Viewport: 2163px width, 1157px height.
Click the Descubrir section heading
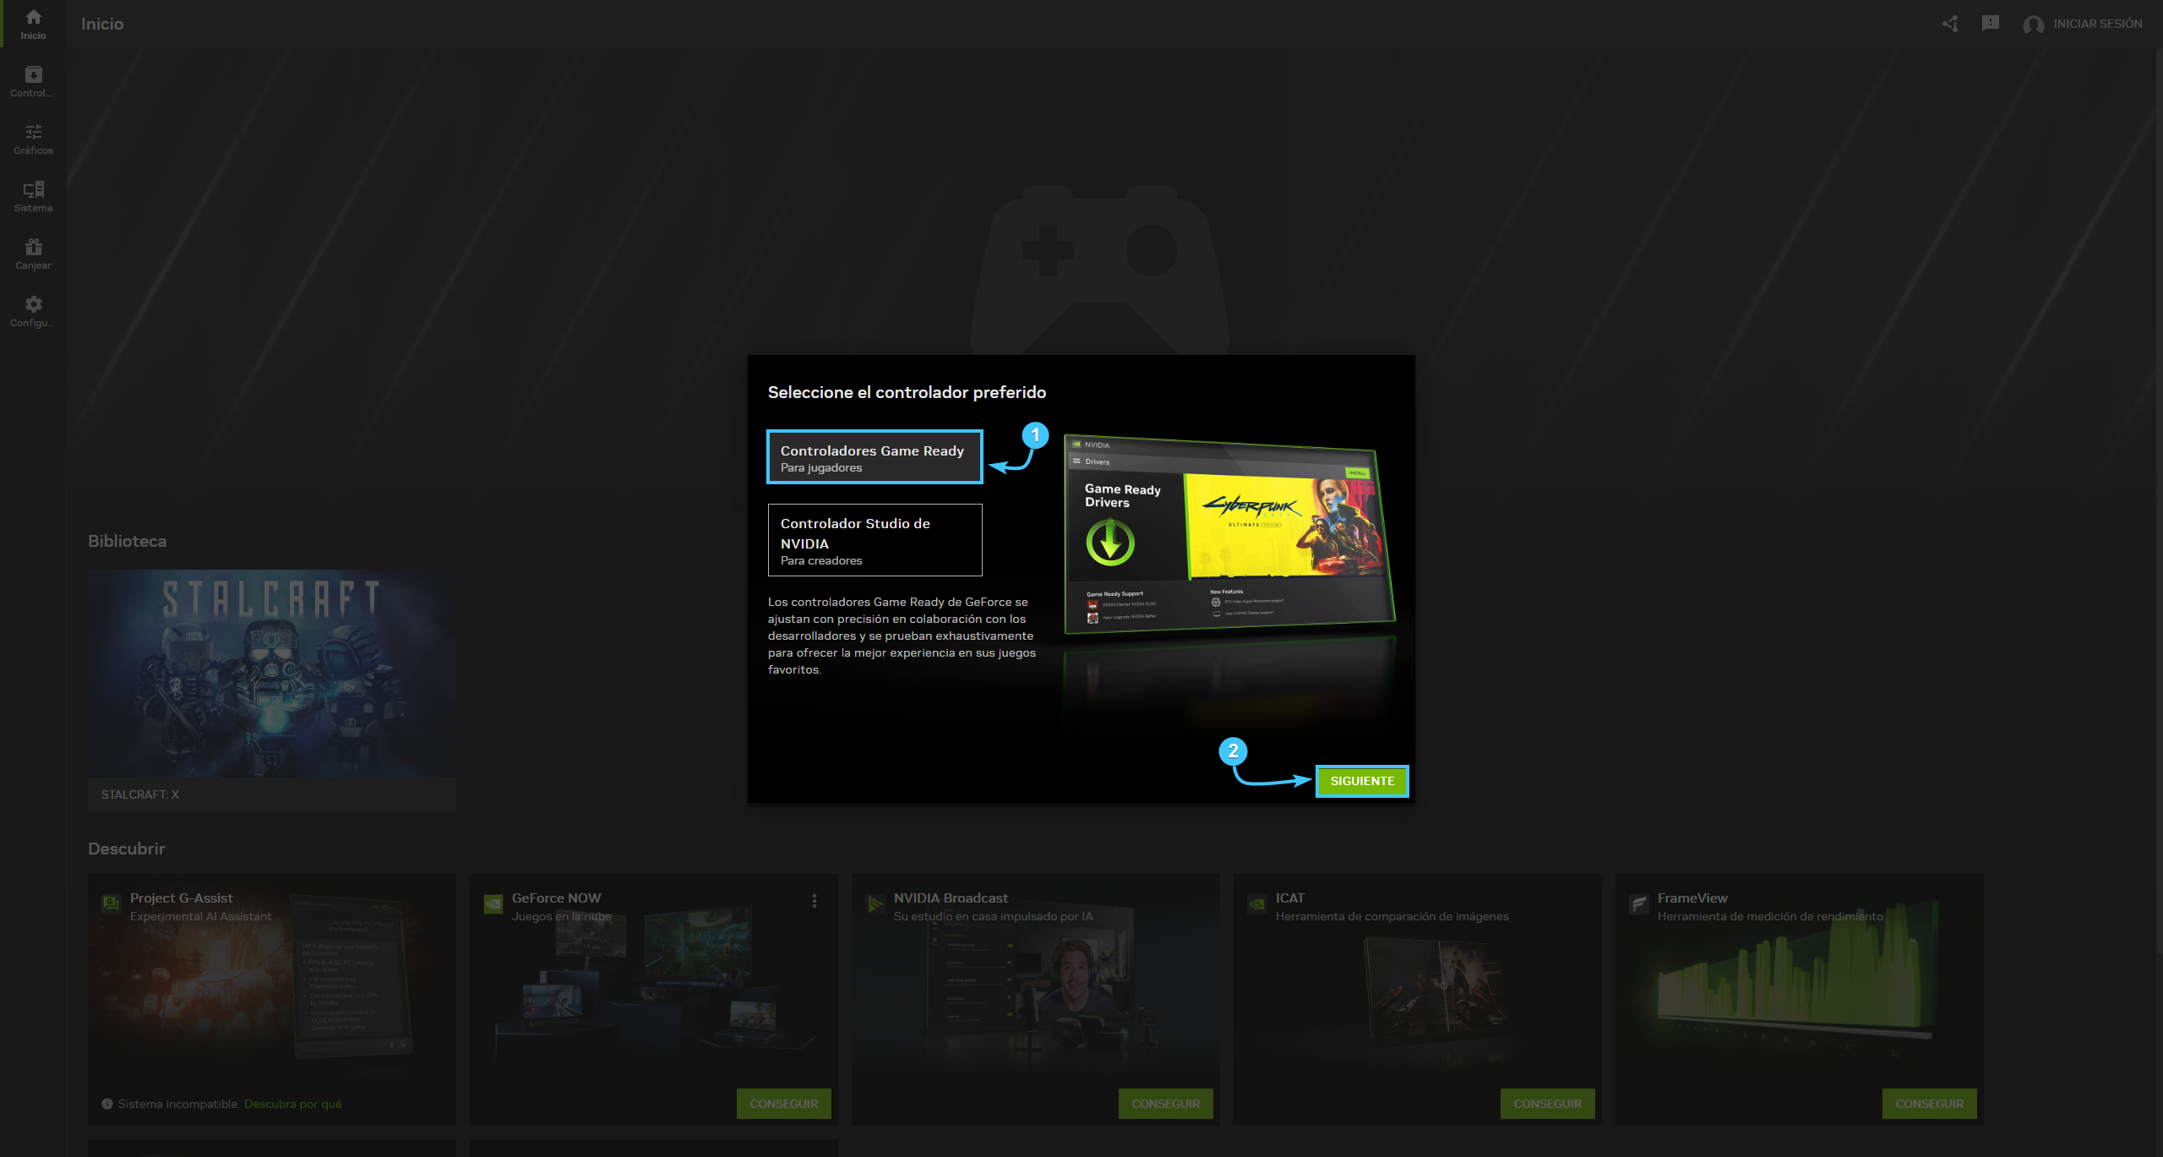click(127, 849)
